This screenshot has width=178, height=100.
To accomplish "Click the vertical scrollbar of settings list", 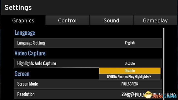I will point(164,64).
